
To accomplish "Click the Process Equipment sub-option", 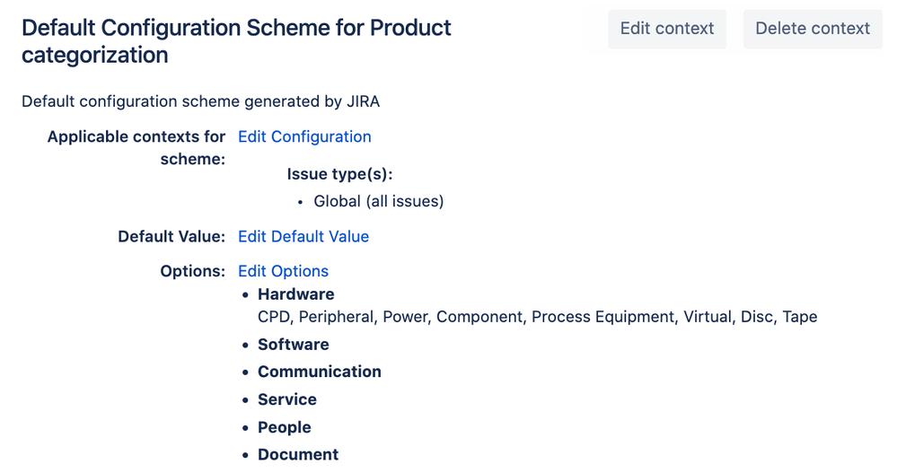I will 602,317.
